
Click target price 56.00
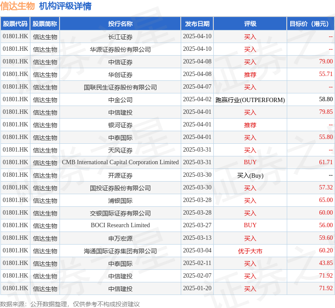(x=326, y=225)
